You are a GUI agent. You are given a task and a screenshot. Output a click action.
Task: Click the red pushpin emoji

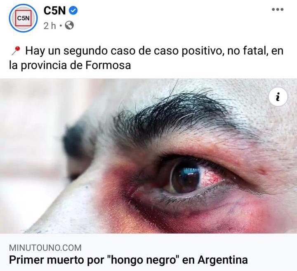pos(16,51)
